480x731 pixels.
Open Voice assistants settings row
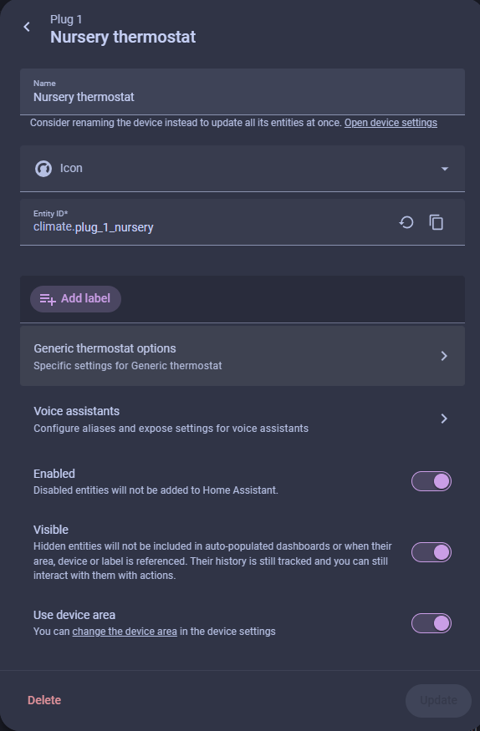[x=243, y=419]
